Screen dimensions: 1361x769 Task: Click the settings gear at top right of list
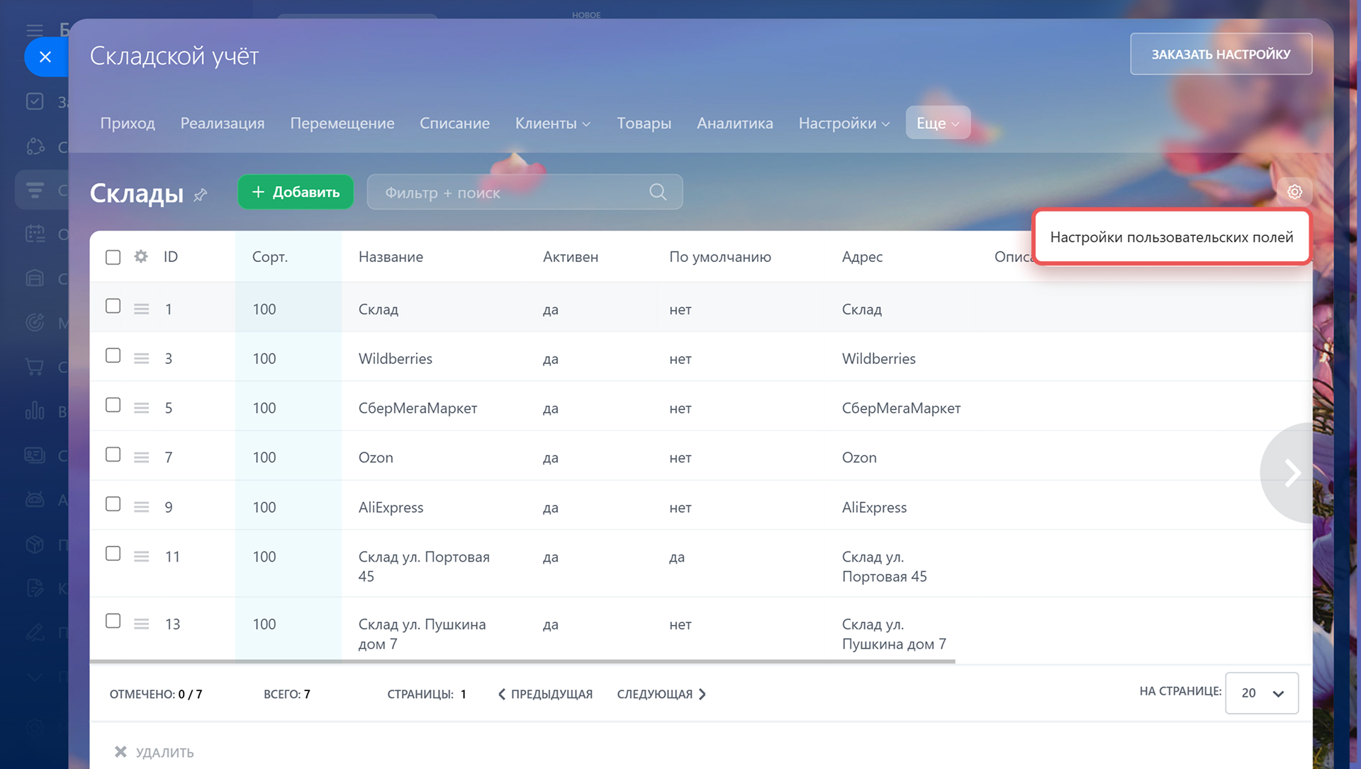[1294, 192]
